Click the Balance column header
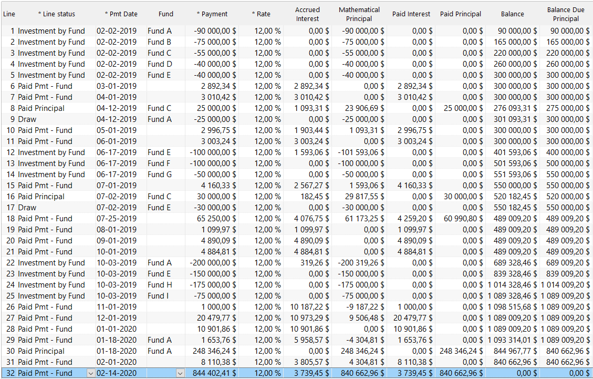Image resolution: width=593 pixels, height=379 pixels. point(513,14)
